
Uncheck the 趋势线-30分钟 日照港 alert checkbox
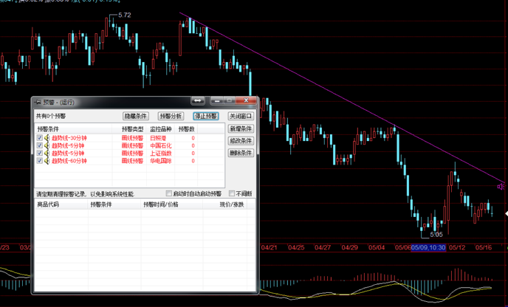point(40,138)
